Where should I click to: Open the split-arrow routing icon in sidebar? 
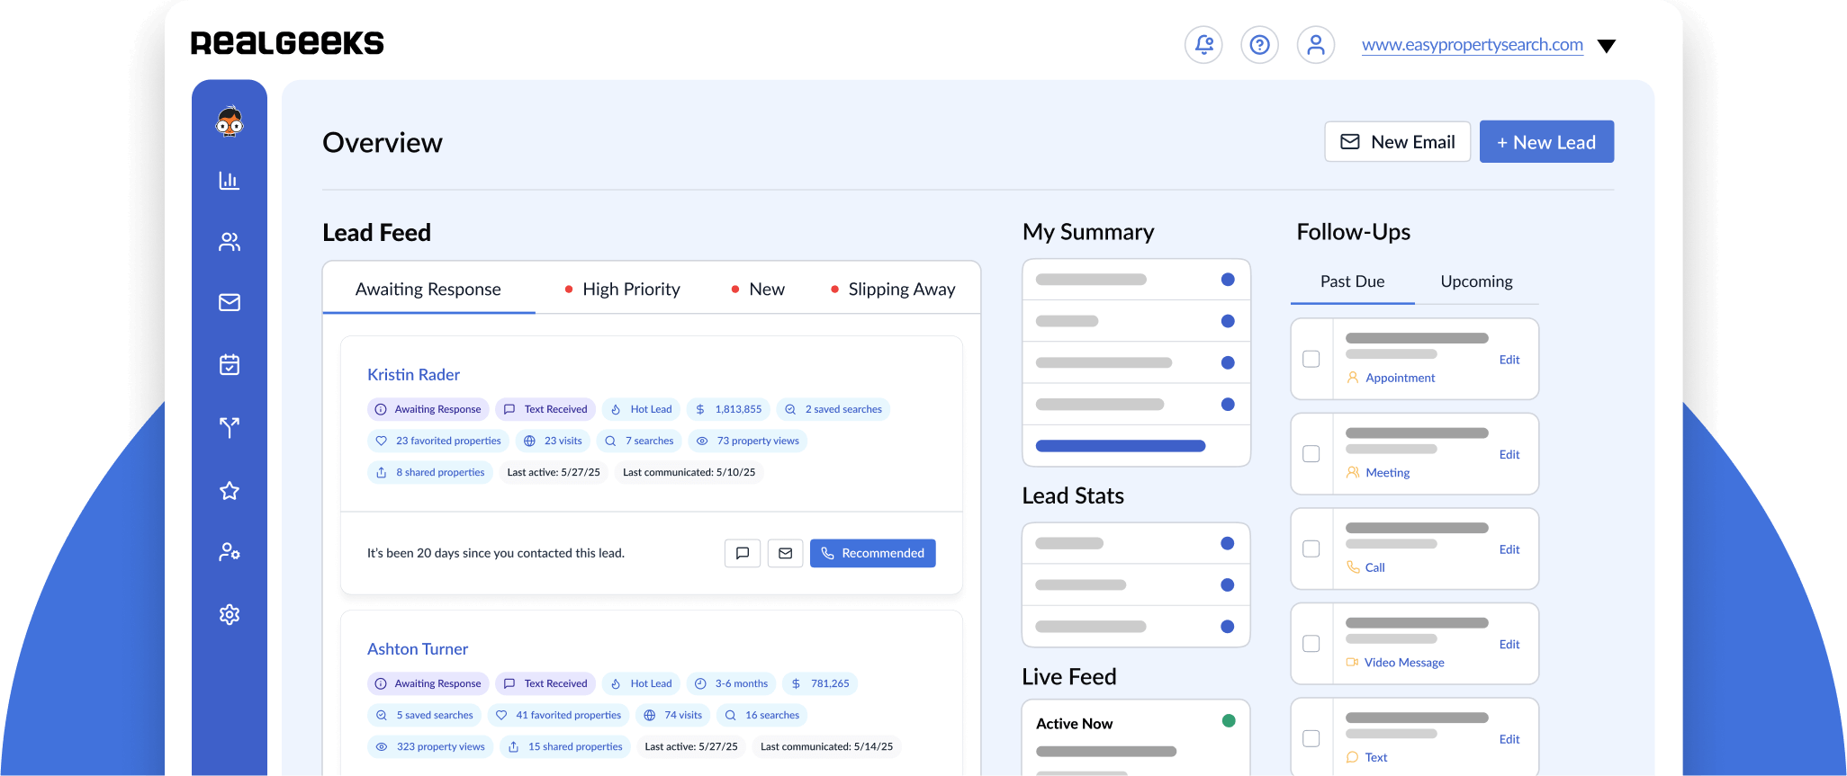[230, 427]
